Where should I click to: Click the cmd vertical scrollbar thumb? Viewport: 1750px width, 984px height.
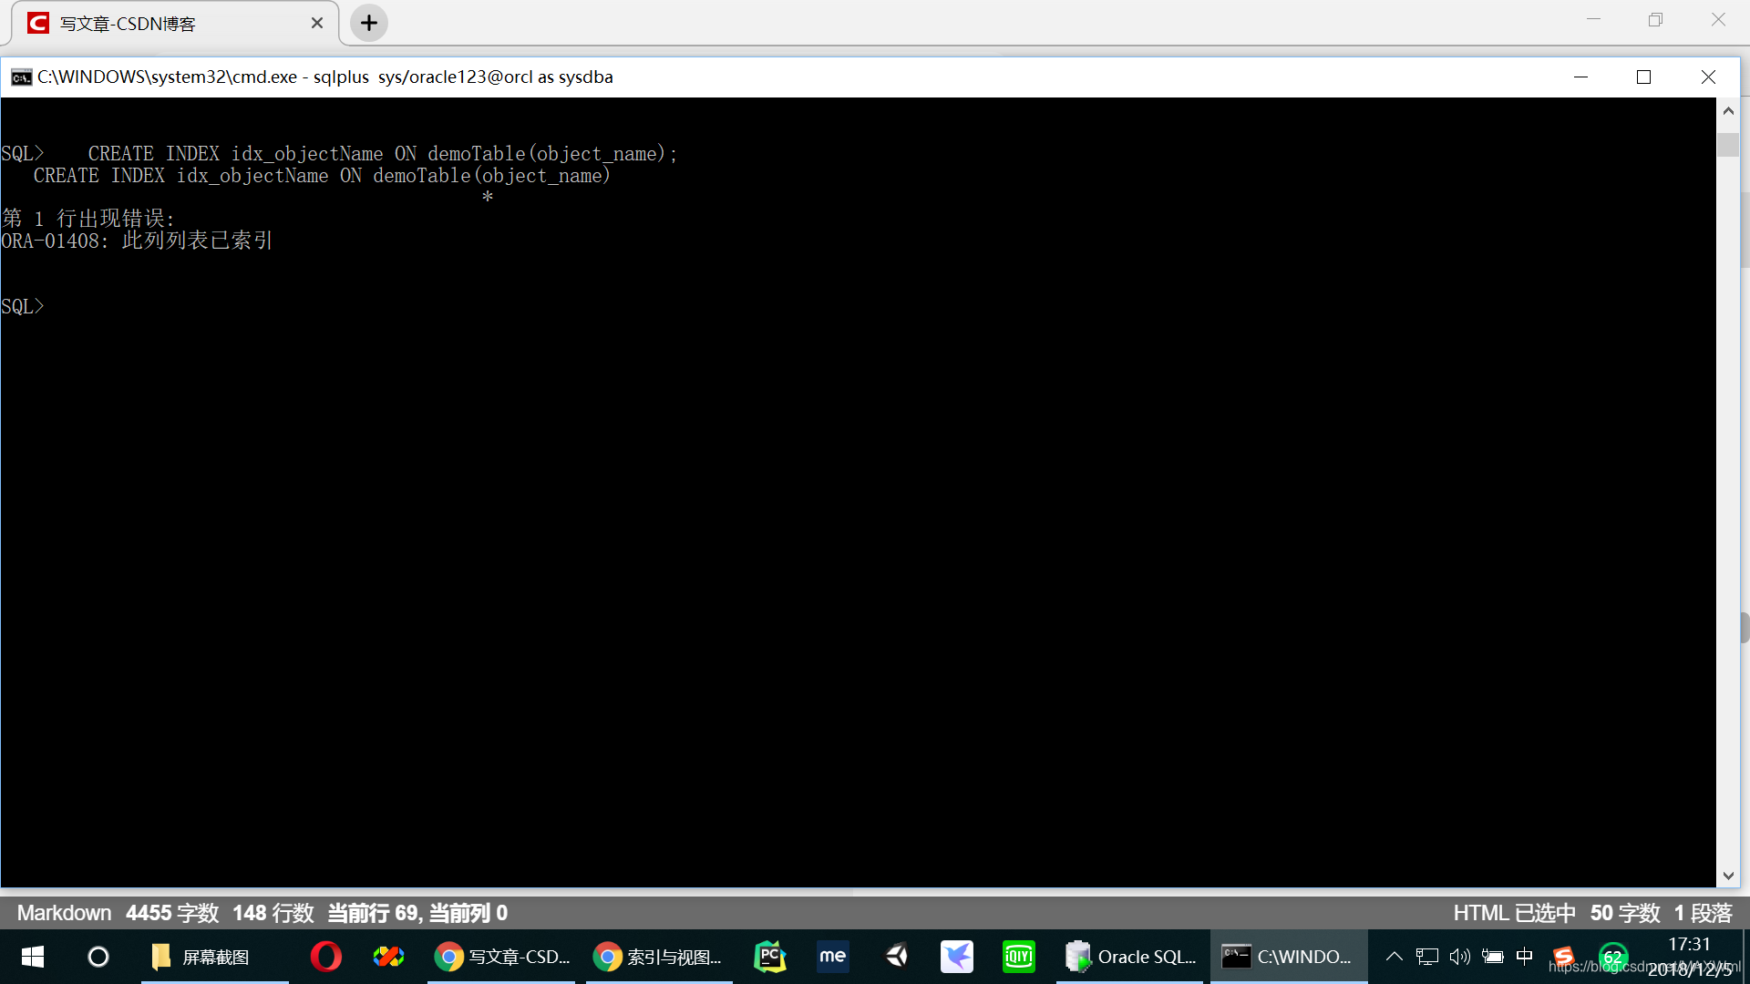1728,145
